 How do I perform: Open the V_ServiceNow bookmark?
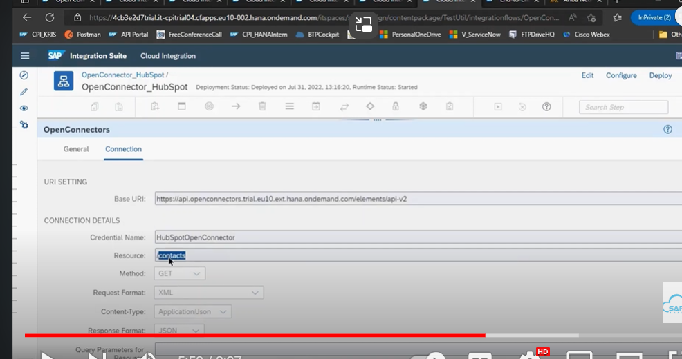point(475,35)
